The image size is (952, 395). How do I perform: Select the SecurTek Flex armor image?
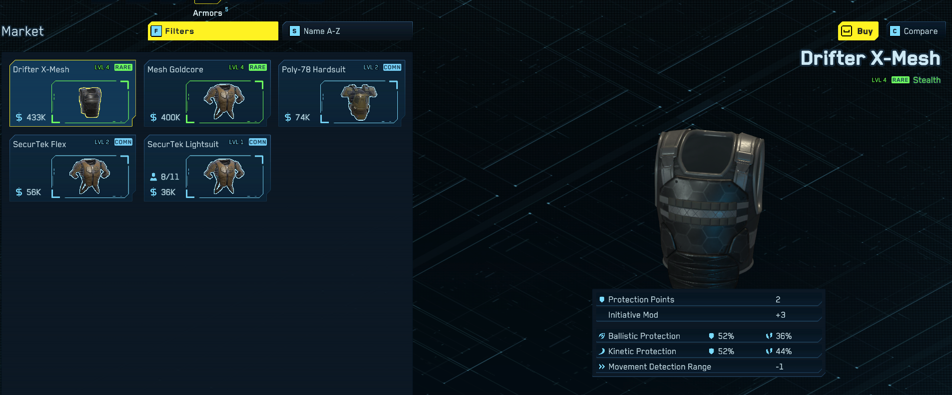(x=90, y=177)
